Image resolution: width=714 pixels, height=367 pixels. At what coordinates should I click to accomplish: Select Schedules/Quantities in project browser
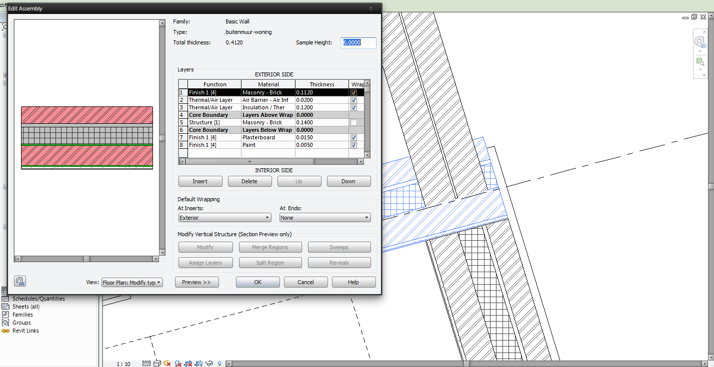coord(38,299)
